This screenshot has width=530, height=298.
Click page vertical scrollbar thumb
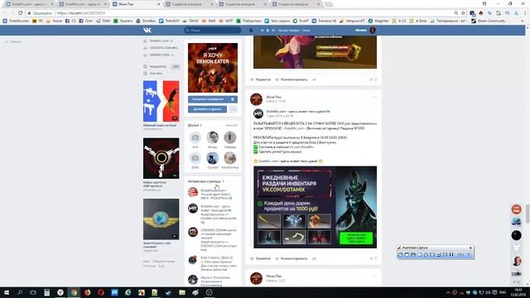528,214
